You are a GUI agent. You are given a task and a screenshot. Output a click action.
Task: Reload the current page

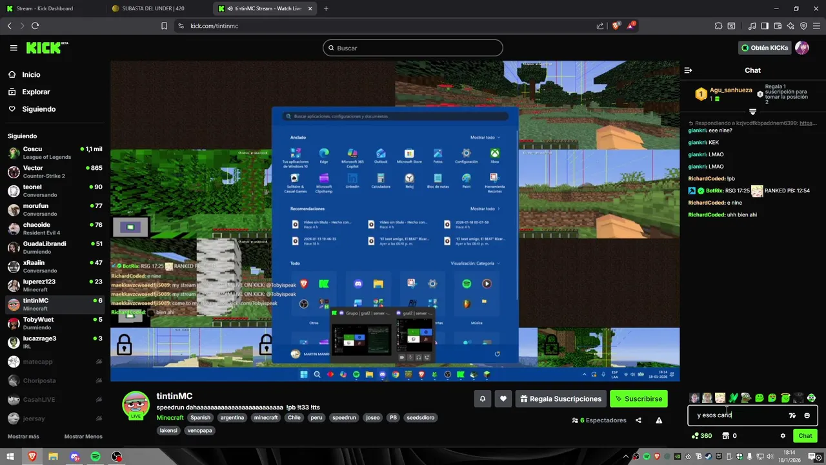35,26
